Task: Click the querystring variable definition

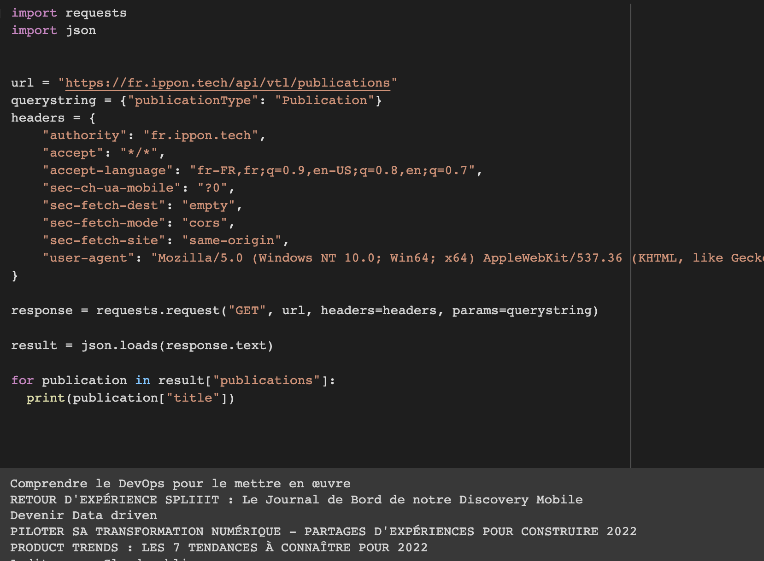Action: click(x=53, y=100)
